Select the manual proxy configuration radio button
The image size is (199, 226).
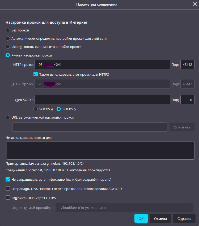pyautogui.click(x=8, y=55)
